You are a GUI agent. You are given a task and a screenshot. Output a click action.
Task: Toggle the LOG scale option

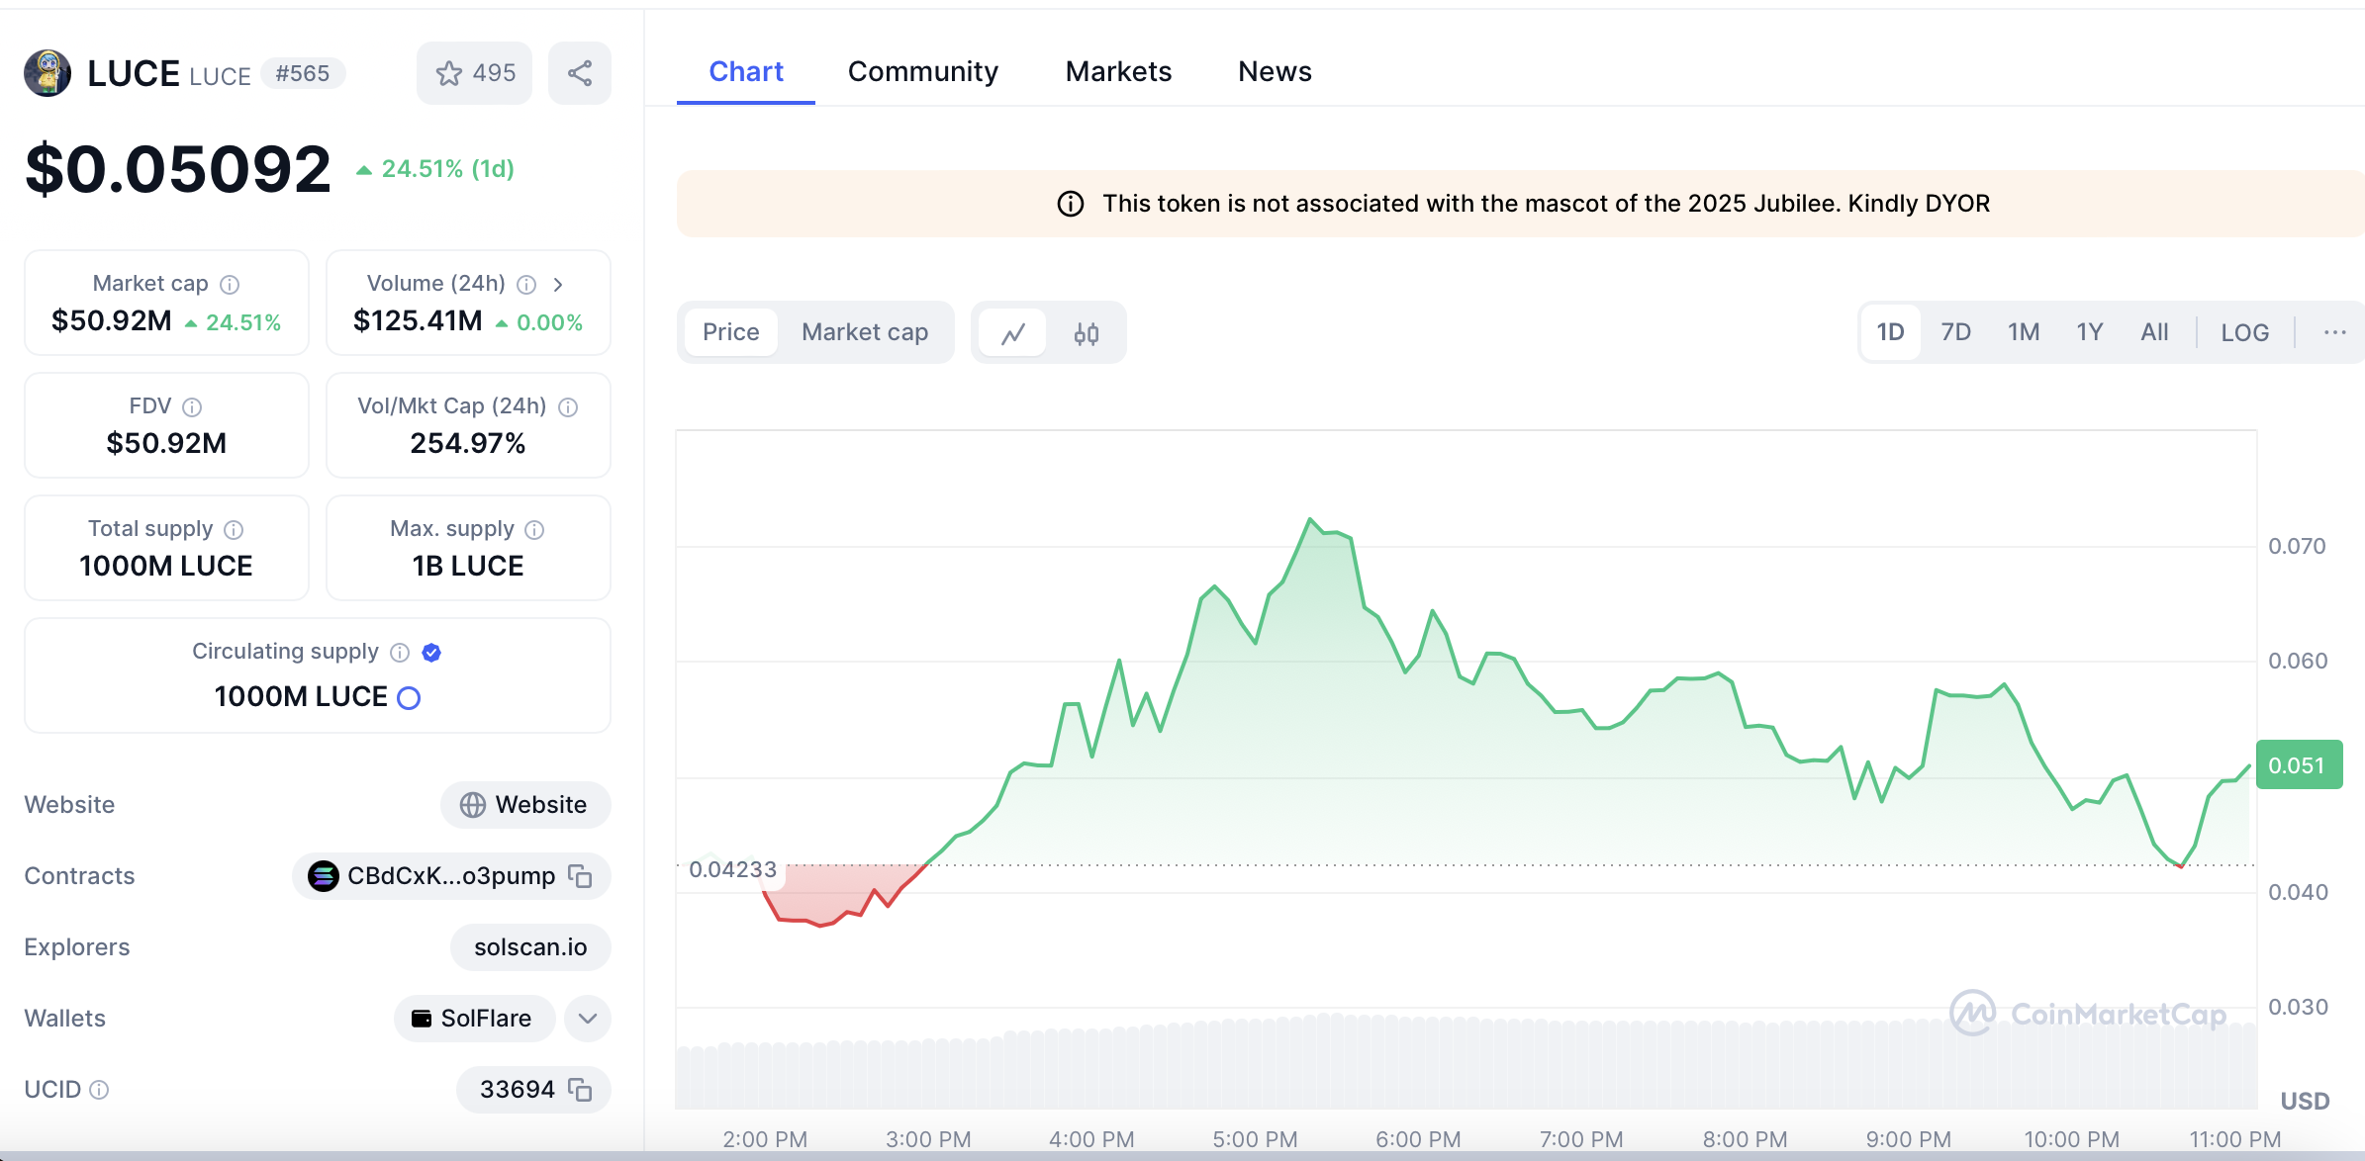tap(2244, 332)
